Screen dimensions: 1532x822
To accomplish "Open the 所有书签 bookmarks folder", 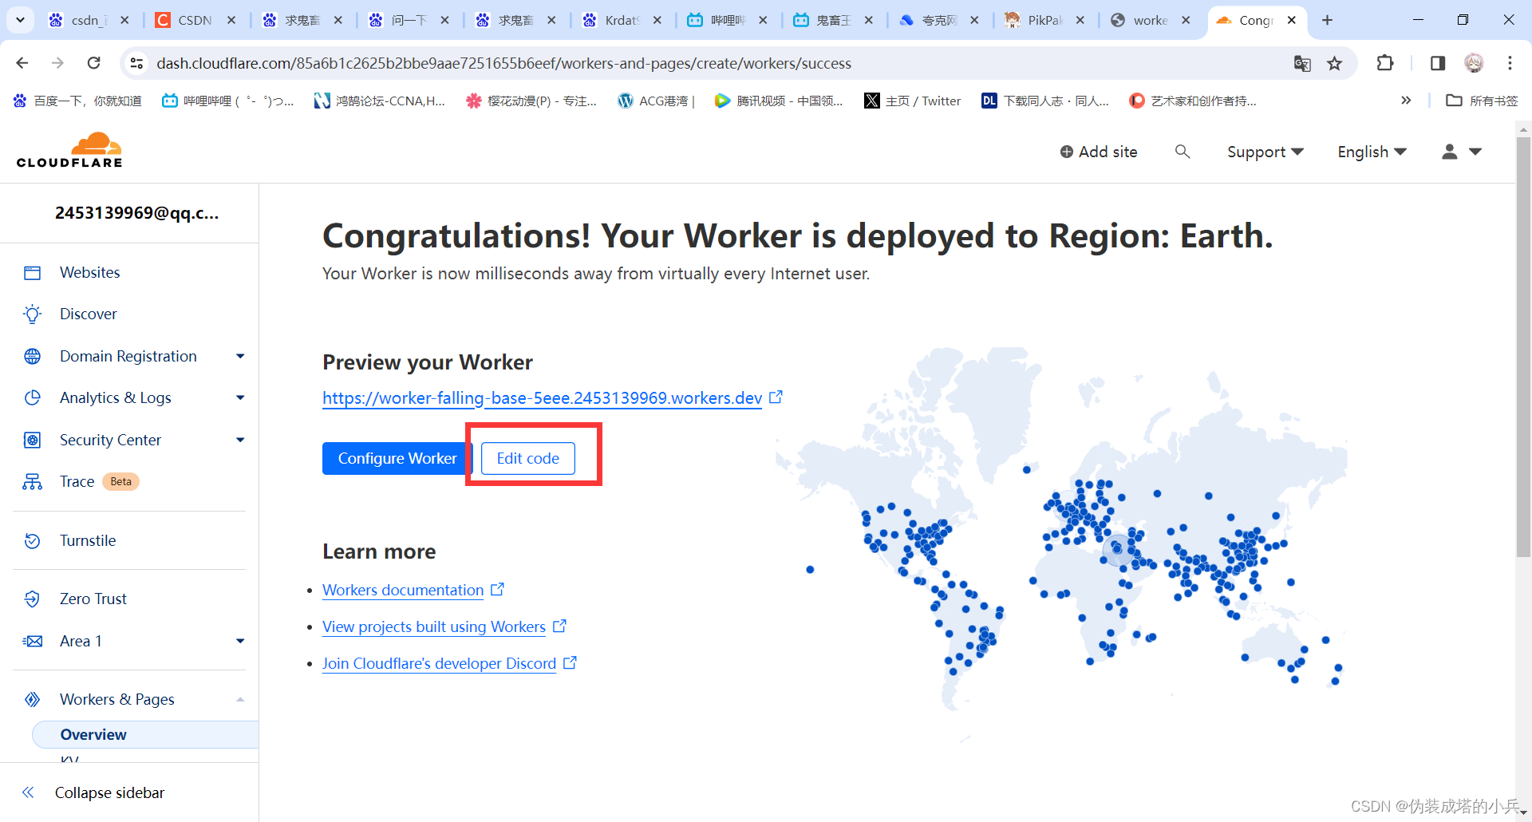I will pyautogui.click(x=1483, y=101).
